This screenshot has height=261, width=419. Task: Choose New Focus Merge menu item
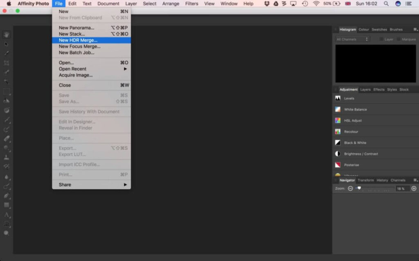point(91,46)
